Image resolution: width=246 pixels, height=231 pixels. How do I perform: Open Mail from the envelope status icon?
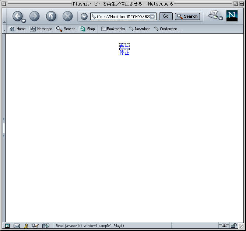17,226
